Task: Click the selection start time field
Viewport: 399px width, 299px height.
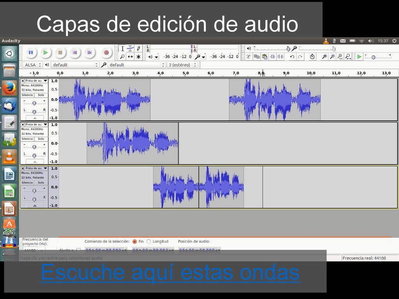Action: [106, 250]
